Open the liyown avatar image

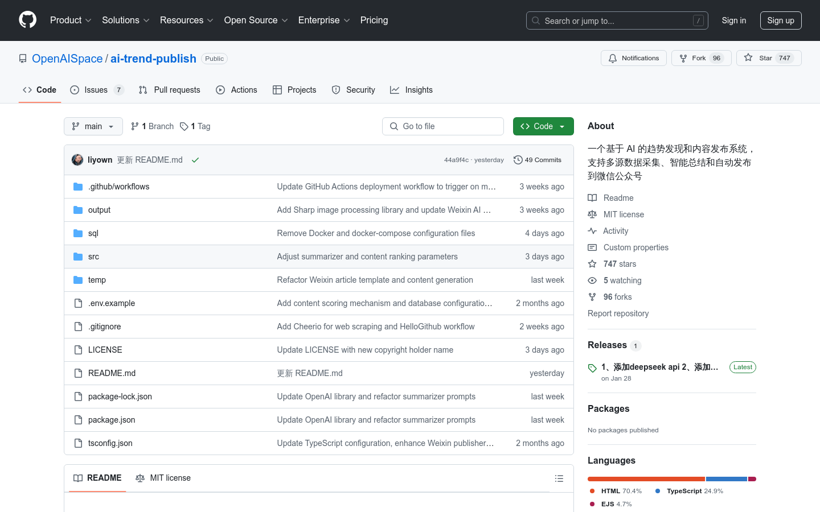(77, 160)
